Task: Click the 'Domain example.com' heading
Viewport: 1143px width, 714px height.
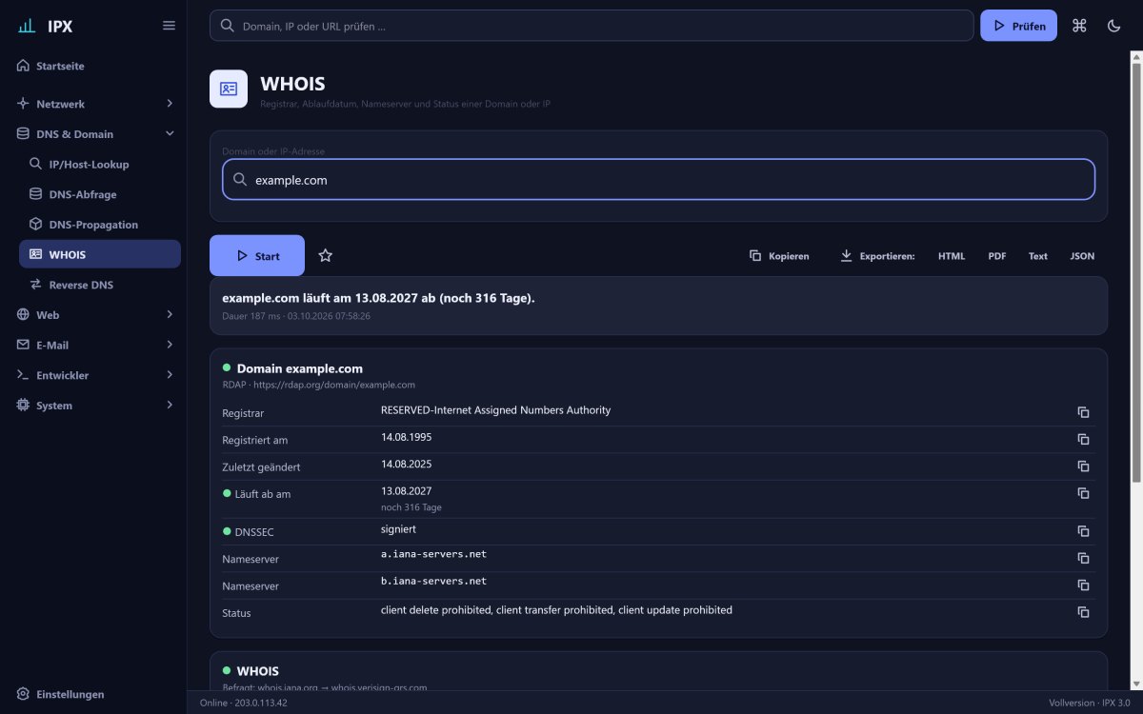Action: 299,368
